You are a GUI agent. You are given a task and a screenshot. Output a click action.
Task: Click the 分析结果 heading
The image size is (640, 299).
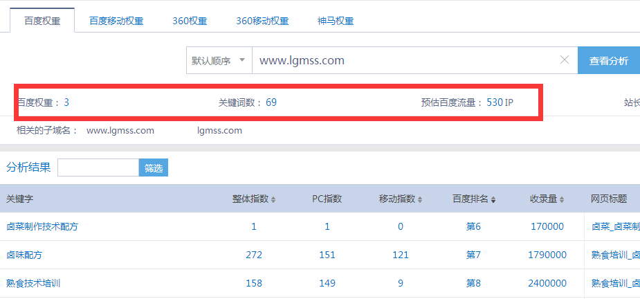coord(28,167)
